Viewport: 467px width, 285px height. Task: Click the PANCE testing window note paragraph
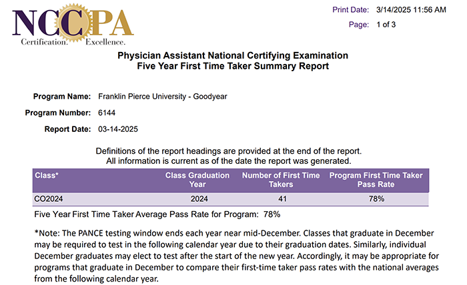(236, 256)
